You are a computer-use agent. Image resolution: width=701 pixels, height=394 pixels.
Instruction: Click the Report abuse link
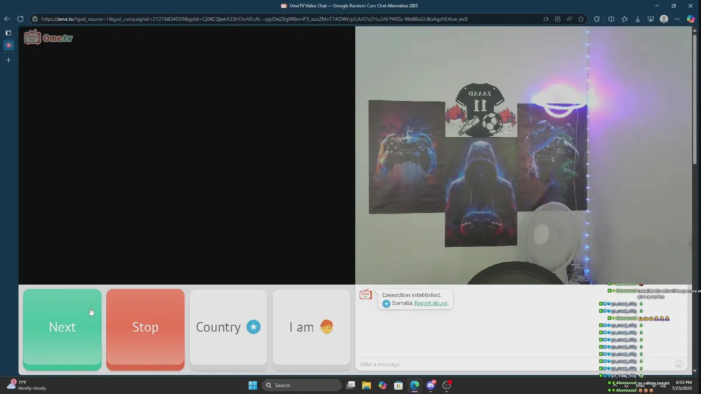(431, 303)
